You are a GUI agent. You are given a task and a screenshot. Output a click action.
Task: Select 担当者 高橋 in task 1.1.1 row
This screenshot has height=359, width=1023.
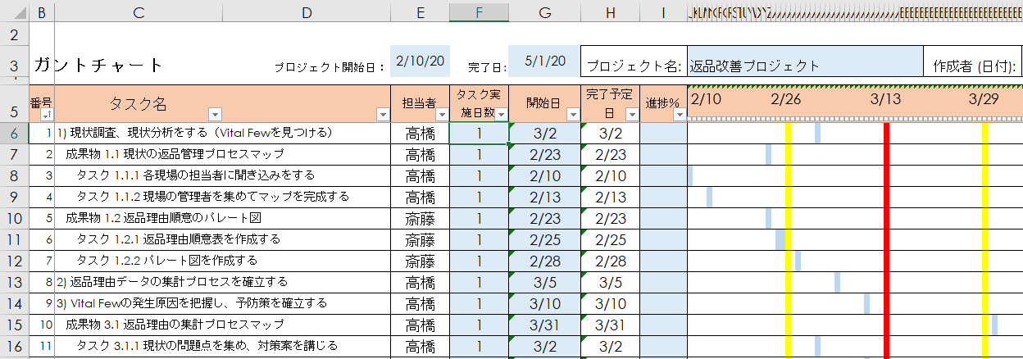pos(420,175)
